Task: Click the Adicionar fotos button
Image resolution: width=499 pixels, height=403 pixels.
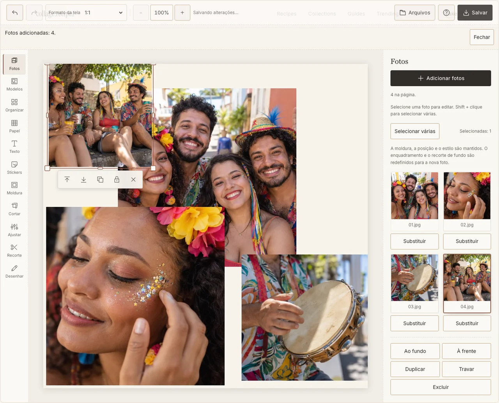Action: [441, 78]
